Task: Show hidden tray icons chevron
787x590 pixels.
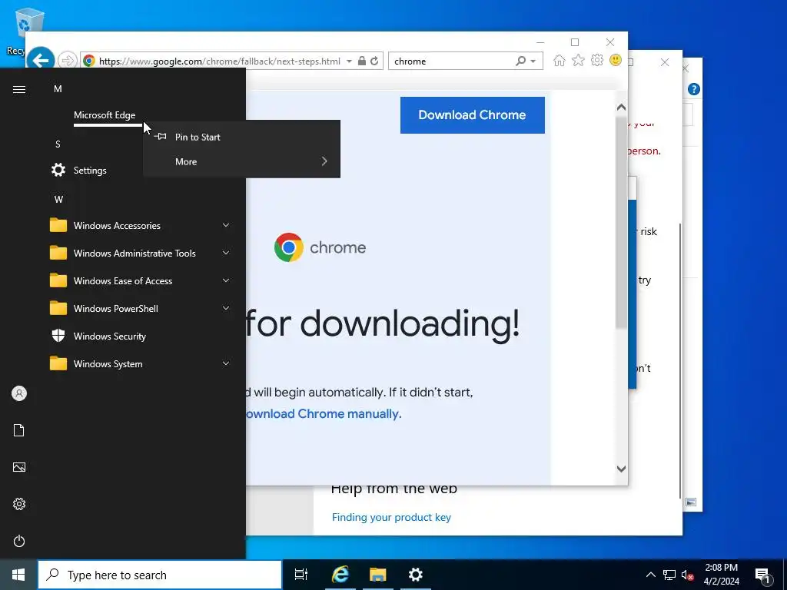Action: [650, 575]
